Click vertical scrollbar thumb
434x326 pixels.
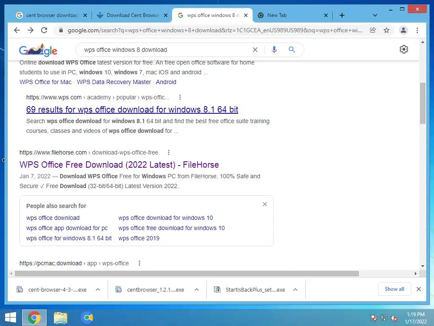[x=423, y=103]
